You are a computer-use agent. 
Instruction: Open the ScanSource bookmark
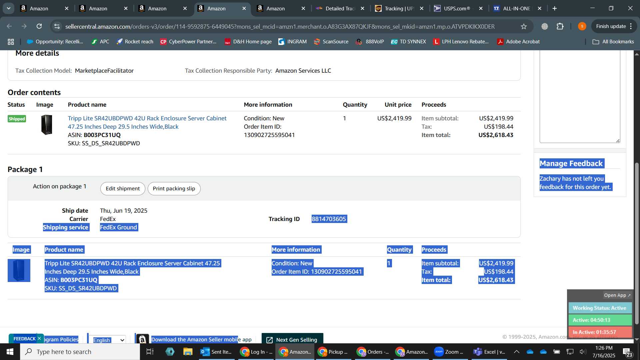[331, 42]
